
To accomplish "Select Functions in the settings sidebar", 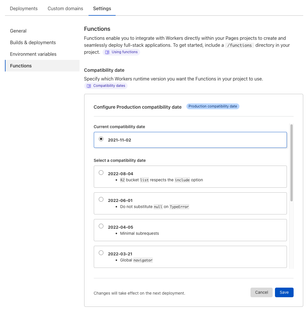I will [x=21, y=66].
